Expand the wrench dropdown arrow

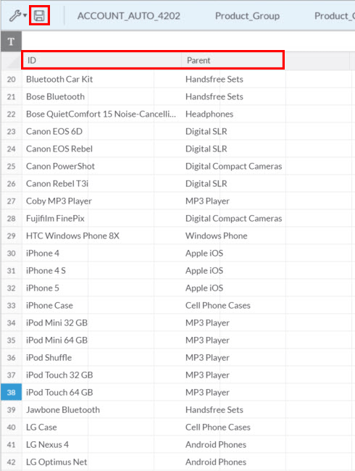pyautogui.click(x=25, y=16)
